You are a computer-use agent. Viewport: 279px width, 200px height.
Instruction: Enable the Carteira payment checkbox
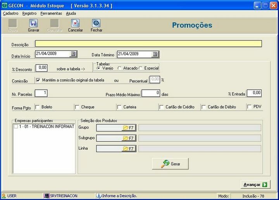pos(119,107)
